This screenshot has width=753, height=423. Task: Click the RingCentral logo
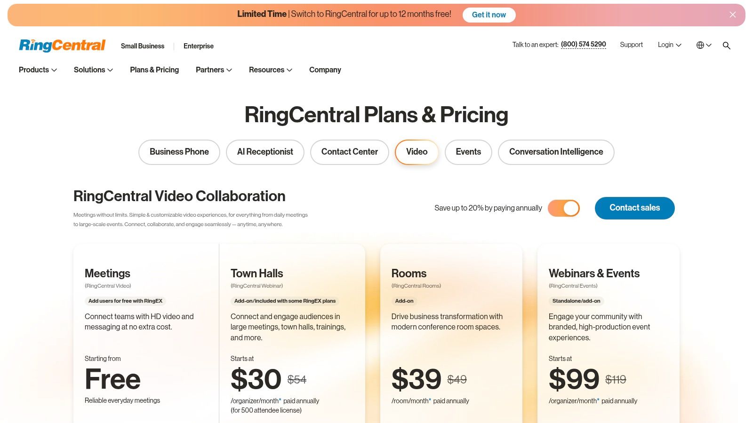pyautogui.click(x=62, y=45)
